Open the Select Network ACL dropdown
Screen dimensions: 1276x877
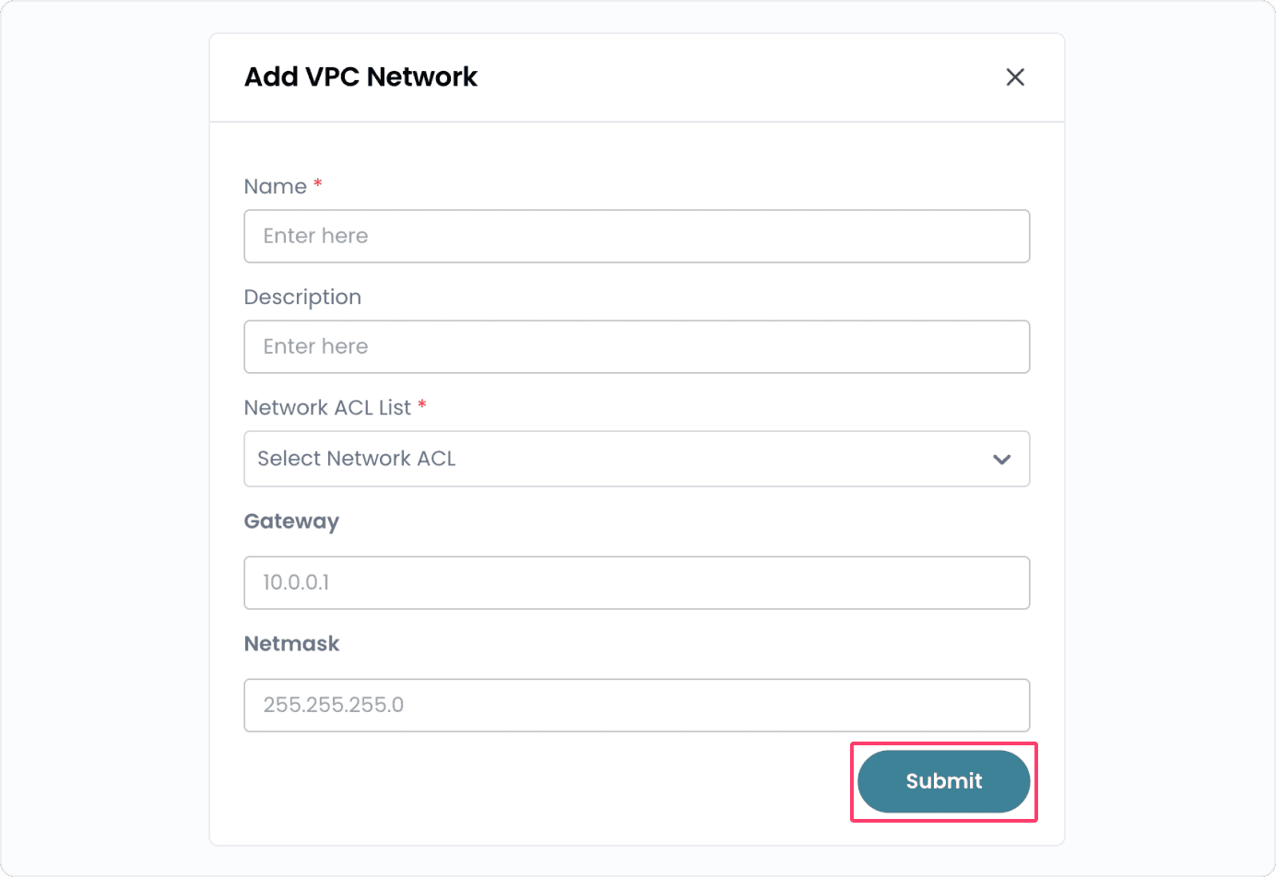coord(637,459)
